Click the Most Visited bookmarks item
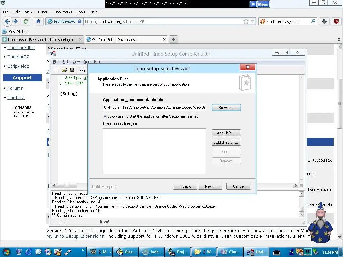 coord(15,32)
